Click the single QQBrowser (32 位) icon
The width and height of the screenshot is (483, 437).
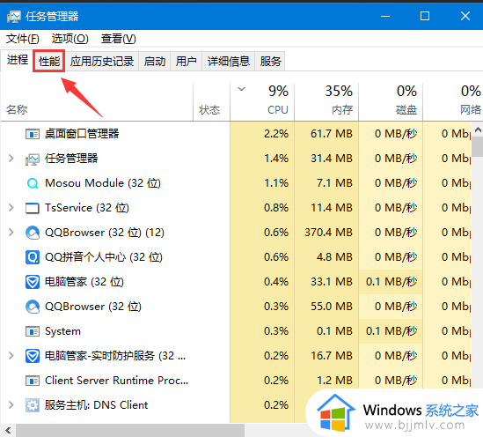point(33,307)
